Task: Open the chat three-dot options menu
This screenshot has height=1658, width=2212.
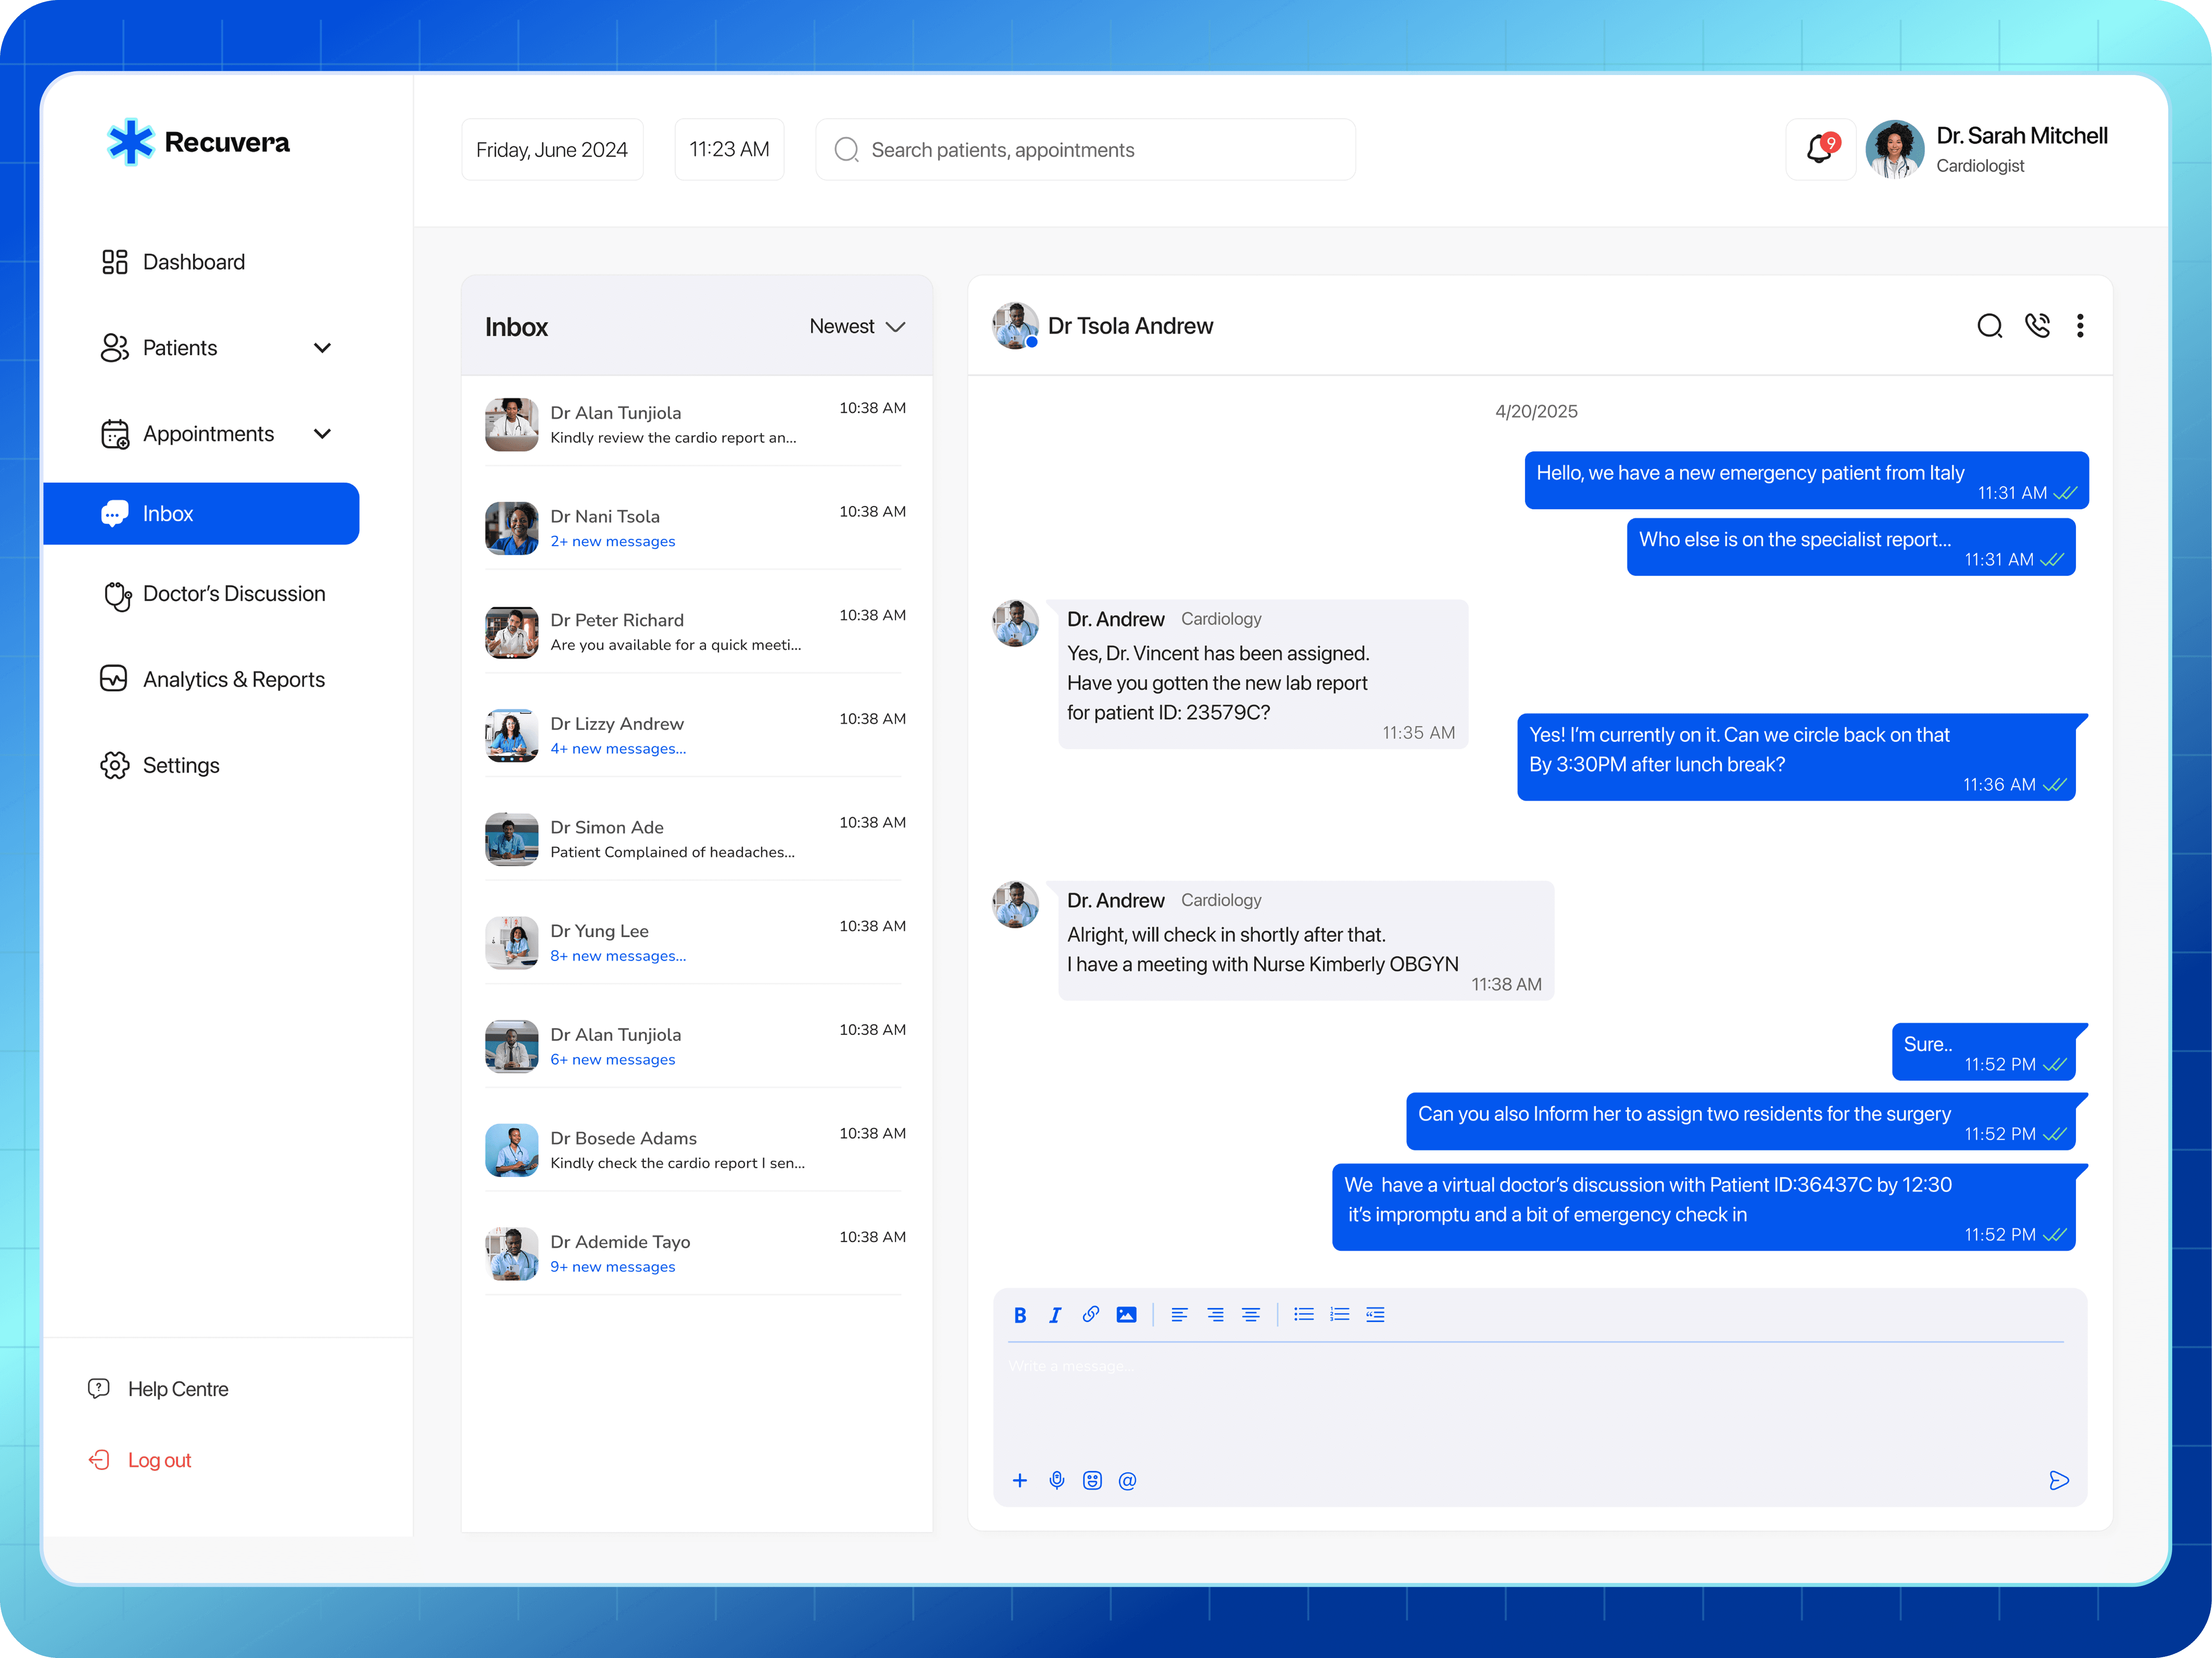Action: point(2080,326)
